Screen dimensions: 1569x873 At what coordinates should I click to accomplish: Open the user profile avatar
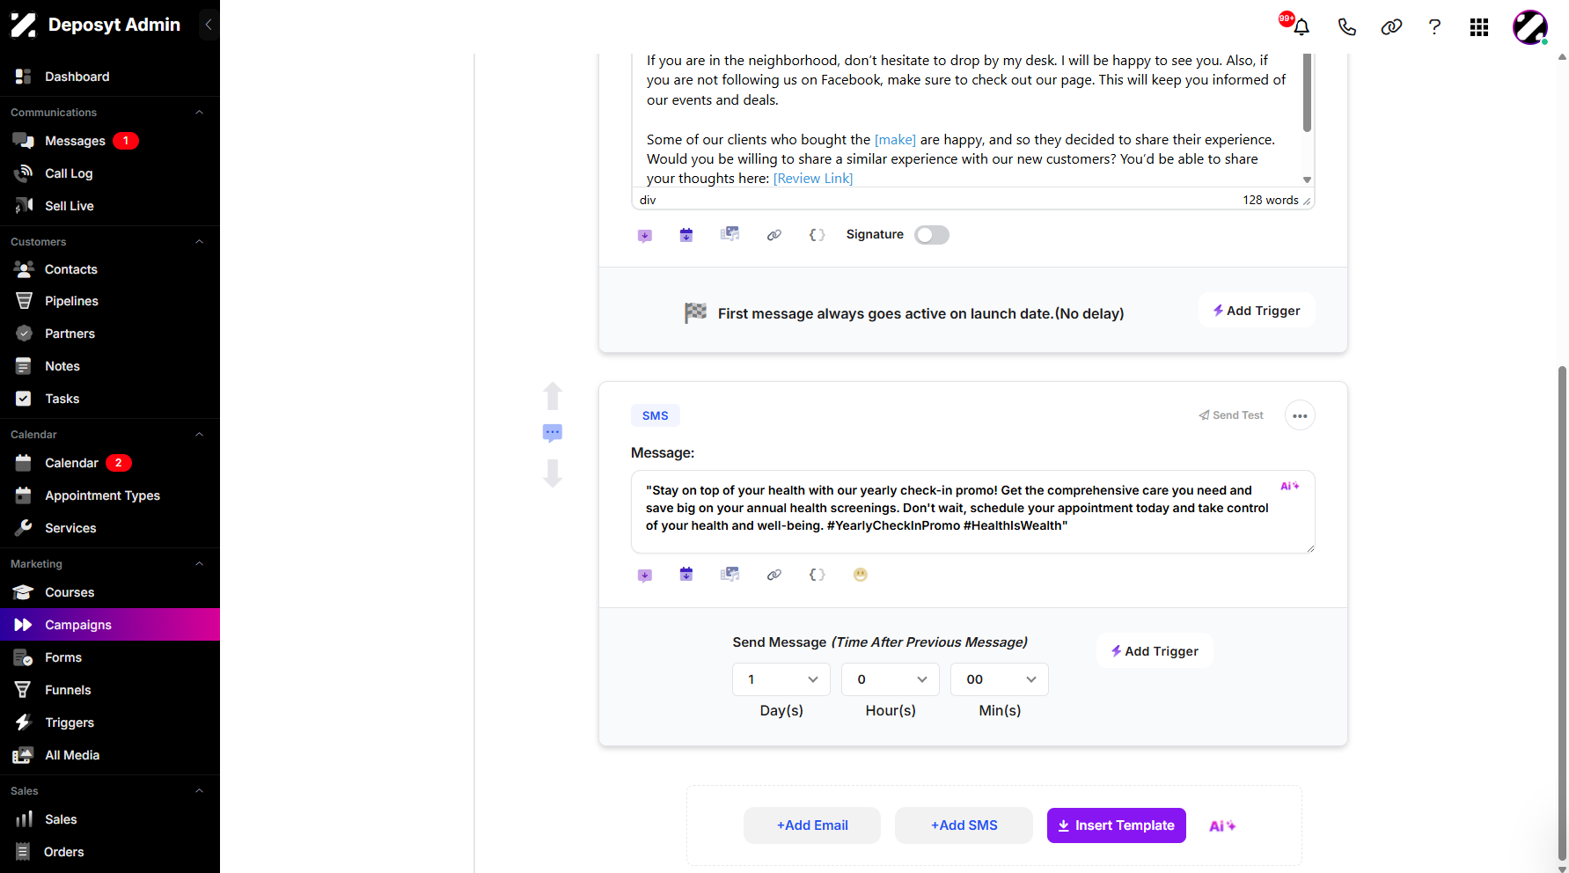click(1530, 27)
